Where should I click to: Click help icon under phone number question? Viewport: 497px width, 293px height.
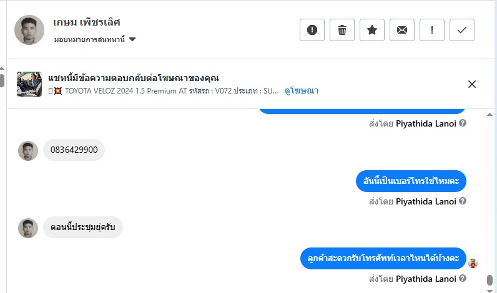coord(463,201)
